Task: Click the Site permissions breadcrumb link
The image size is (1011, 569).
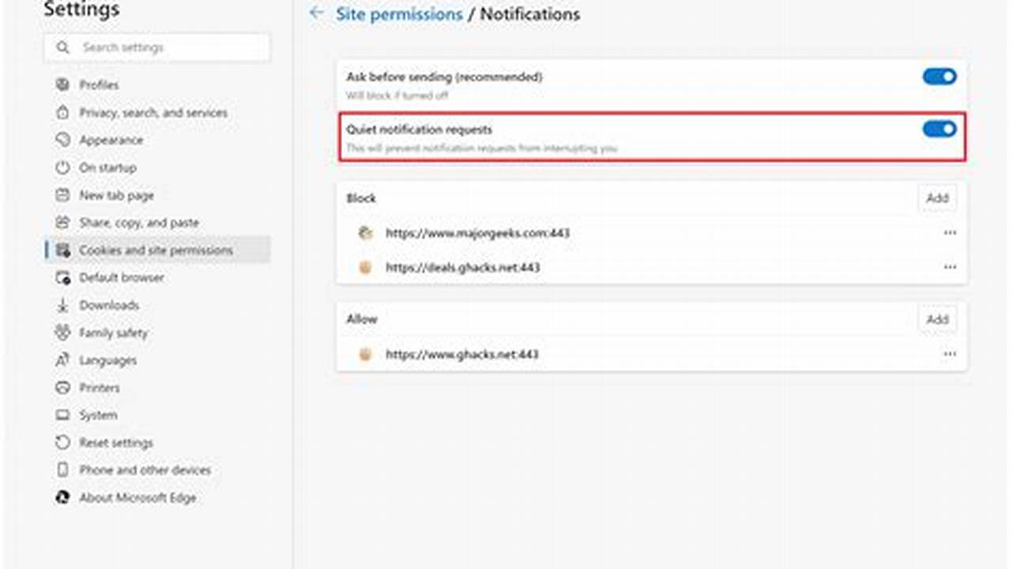Action: coord(398,13)
